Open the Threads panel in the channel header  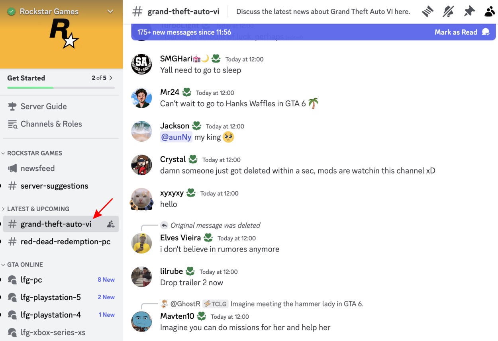click(427, 11)
